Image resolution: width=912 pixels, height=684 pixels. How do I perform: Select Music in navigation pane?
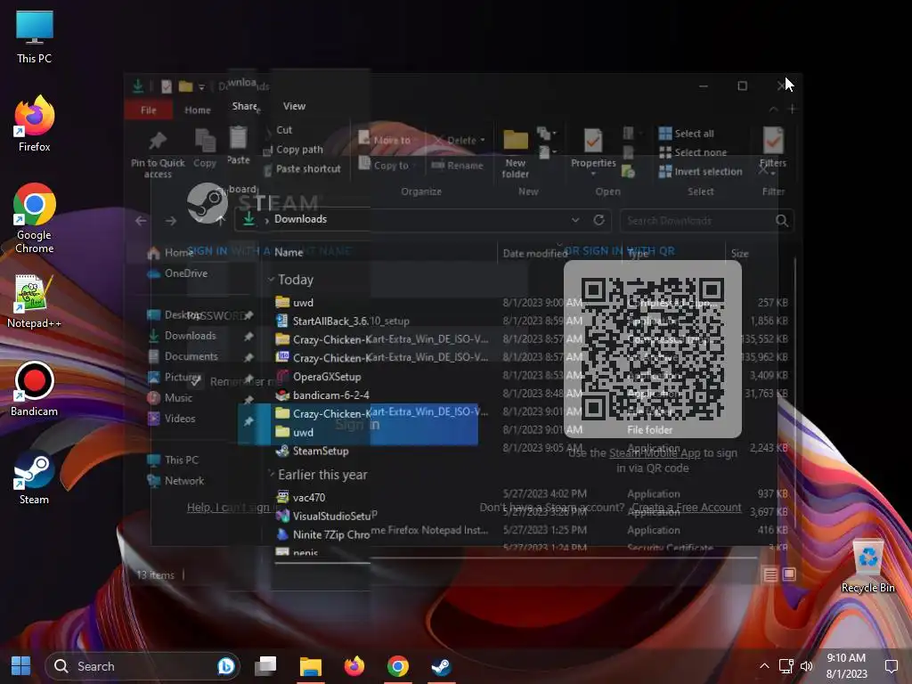[x=170, y=398]
